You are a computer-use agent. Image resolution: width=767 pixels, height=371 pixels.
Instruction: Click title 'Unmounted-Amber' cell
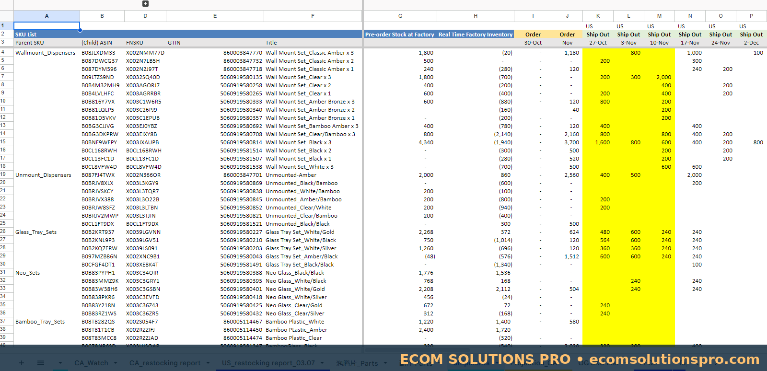313,175
